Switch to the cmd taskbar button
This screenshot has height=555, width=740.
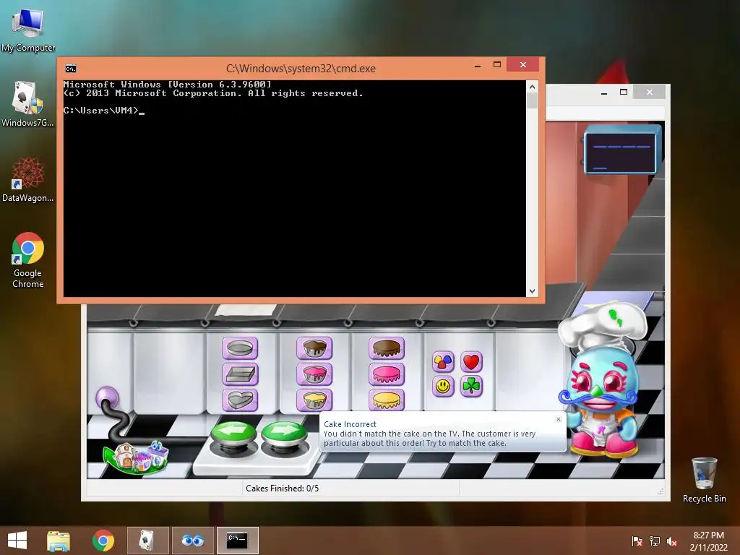point(237,541)
